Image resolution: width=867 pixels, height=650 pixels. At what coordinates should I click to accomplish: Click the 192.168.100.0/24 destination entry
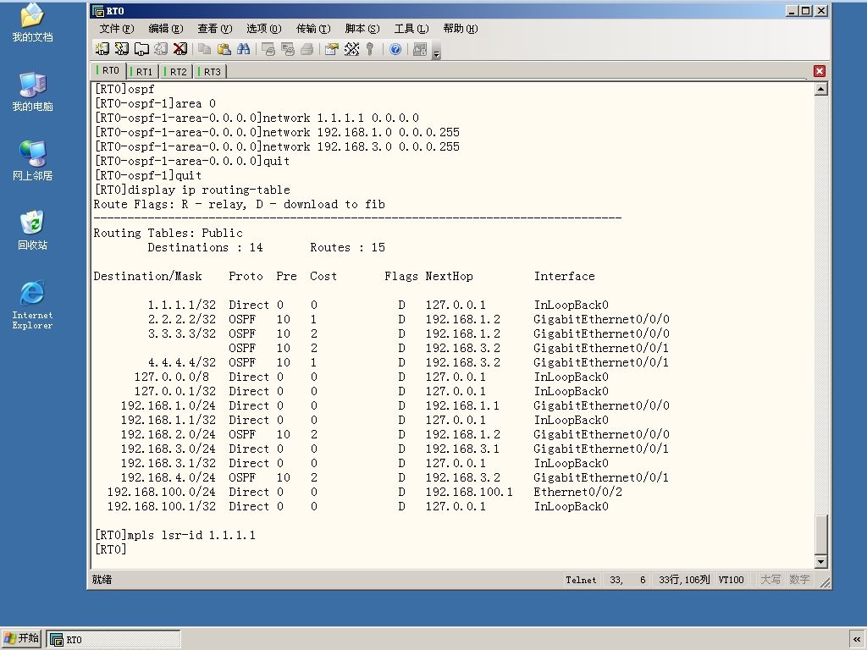pyautogui.click(x=162, y=492)
